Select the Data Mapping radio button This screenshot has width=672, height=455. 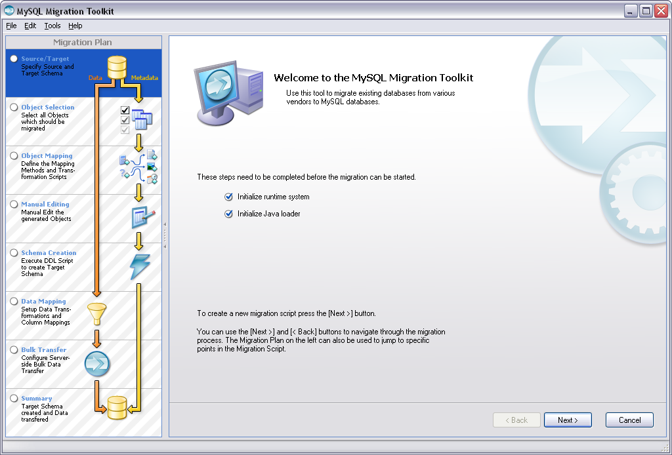pos(14,302)
